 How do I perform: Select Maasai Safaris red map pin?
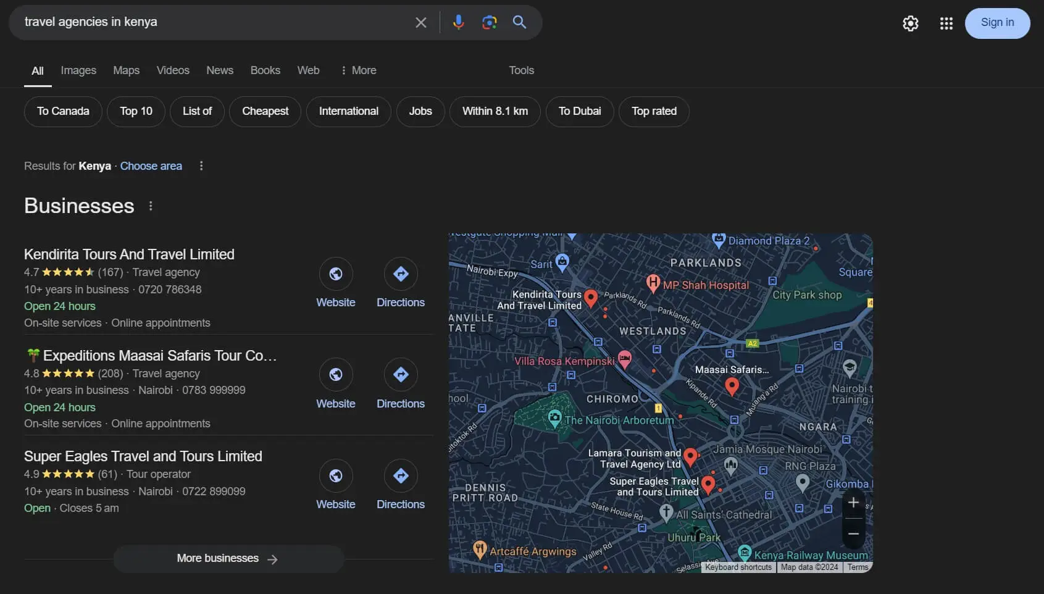point(732,387)
